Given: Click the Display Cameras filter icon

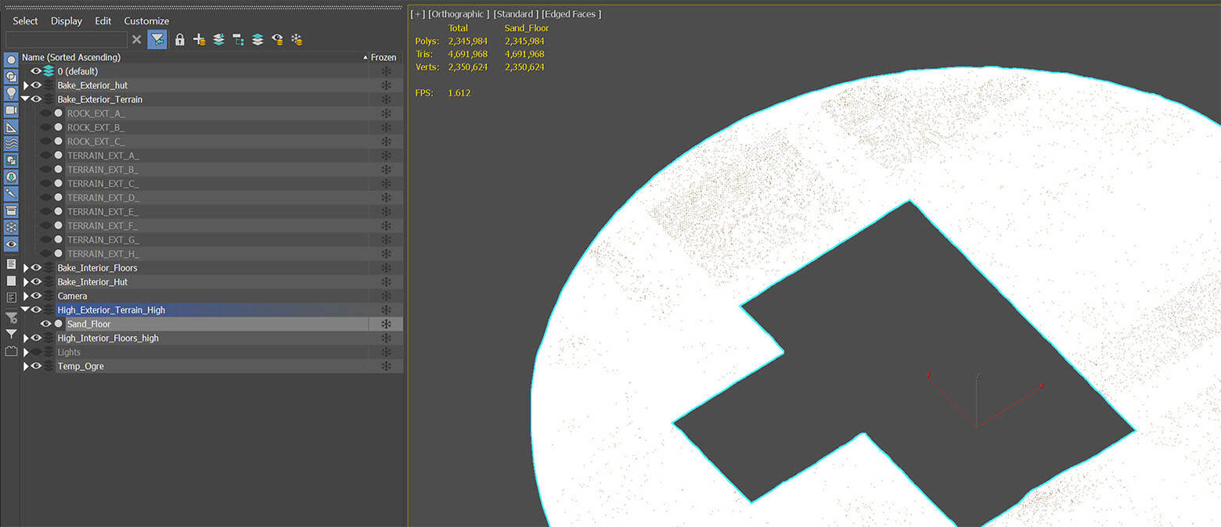Looking at the screenshot, I should [x=11, y=110].
